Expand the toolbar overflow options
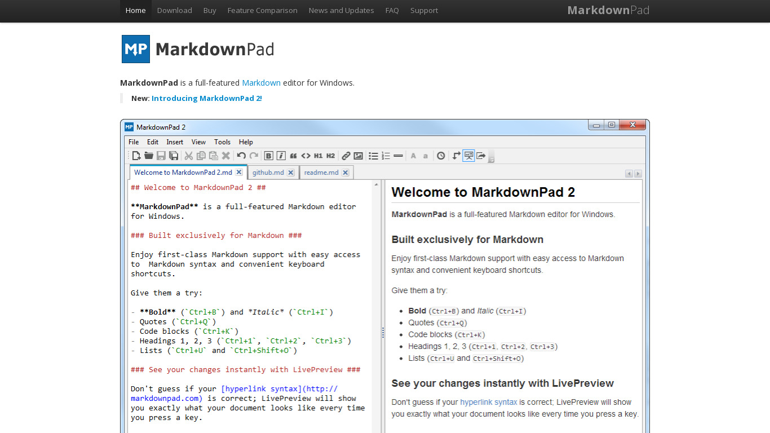 click(491, 157)
